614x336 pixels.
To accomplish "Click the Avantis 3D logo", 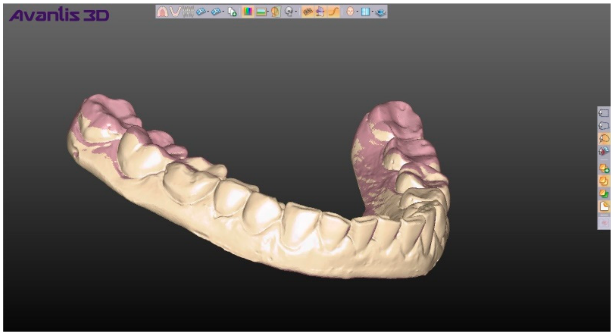I will pos(59,15).
